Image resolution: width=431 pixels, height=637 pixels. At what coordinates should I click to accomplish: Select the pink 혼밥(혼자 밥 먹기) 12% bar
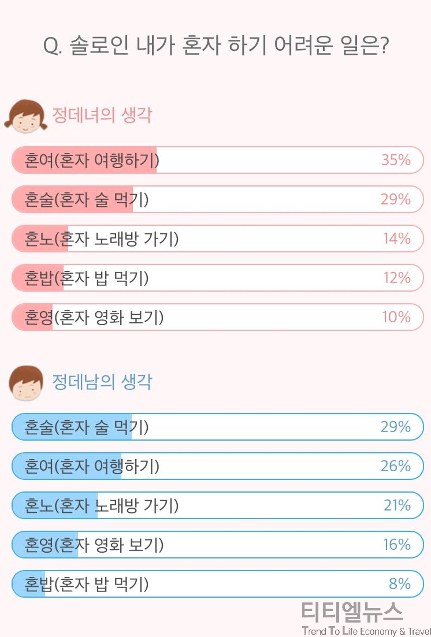(x=218, y=278)
